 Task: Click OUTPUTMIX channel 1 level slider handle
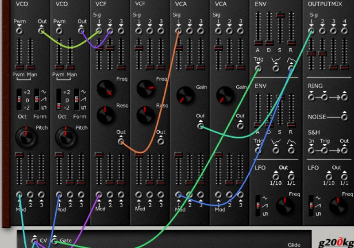(312, 54)
